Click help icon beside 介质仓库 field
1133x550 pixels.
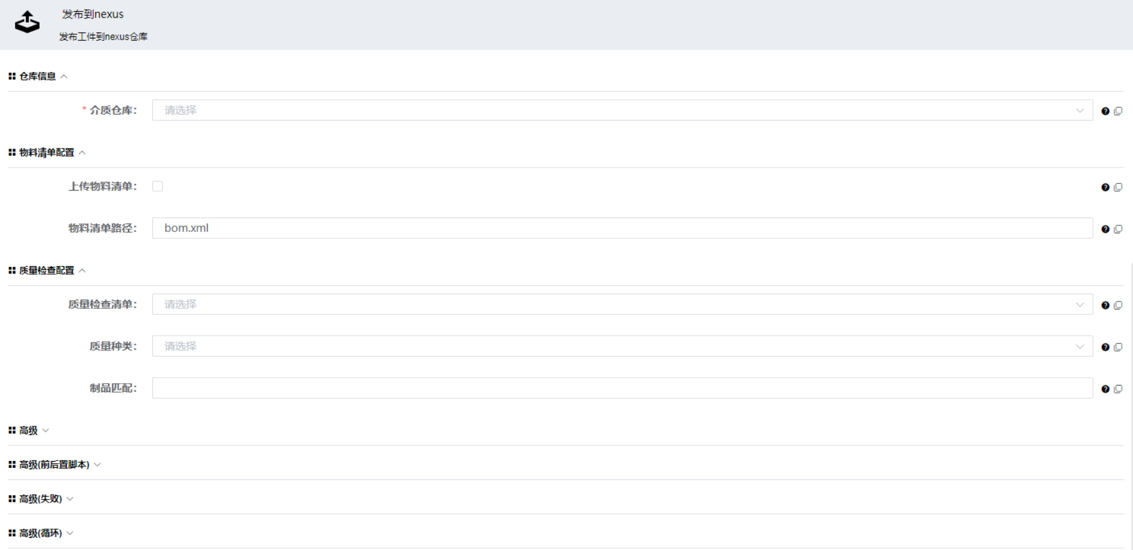(x=1105, y=111)
